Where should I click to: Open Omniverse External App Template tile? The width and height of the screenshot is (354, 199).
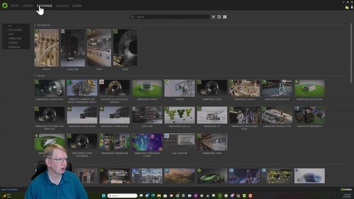pos(49,115)
